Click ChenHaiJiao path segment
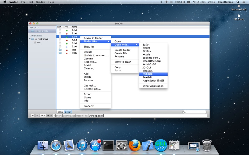249x155 pixels. point(69,116)
